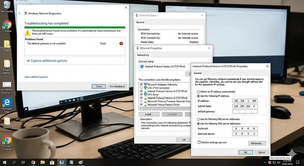Screen dimensions: 304x166
Task: Click the IPv6 Connectivity No network access value
Action: 188,38
